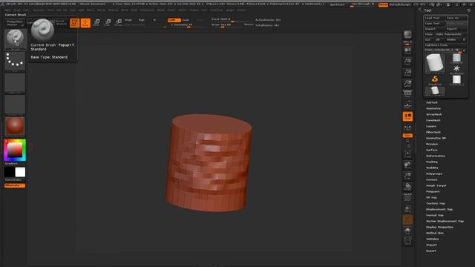Click the Move icon on right shelf

pyautogui.click(x=407, y=165)
